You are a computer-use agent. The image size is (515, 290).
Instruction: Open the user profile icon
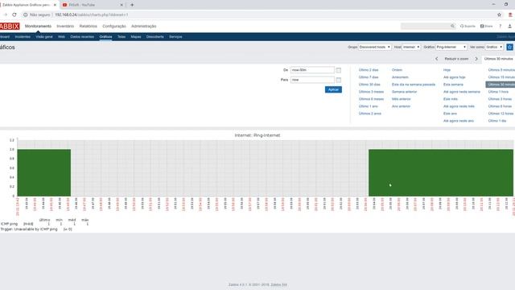point(509,26)
